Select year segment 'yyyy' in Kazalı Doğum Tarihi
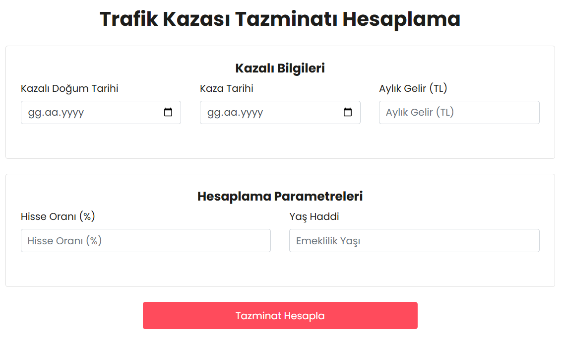This screenshot has width=562, height=352. (x=71, y=113)
